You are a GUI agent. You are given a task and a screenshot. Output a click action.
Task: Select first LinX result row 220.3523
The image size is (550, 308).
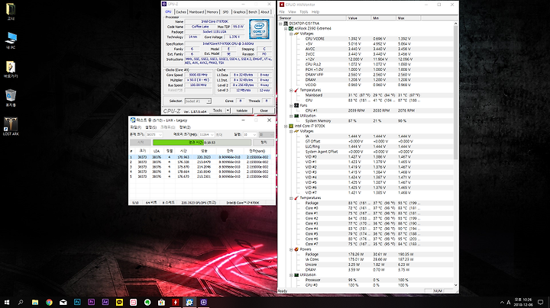point(200,158)
